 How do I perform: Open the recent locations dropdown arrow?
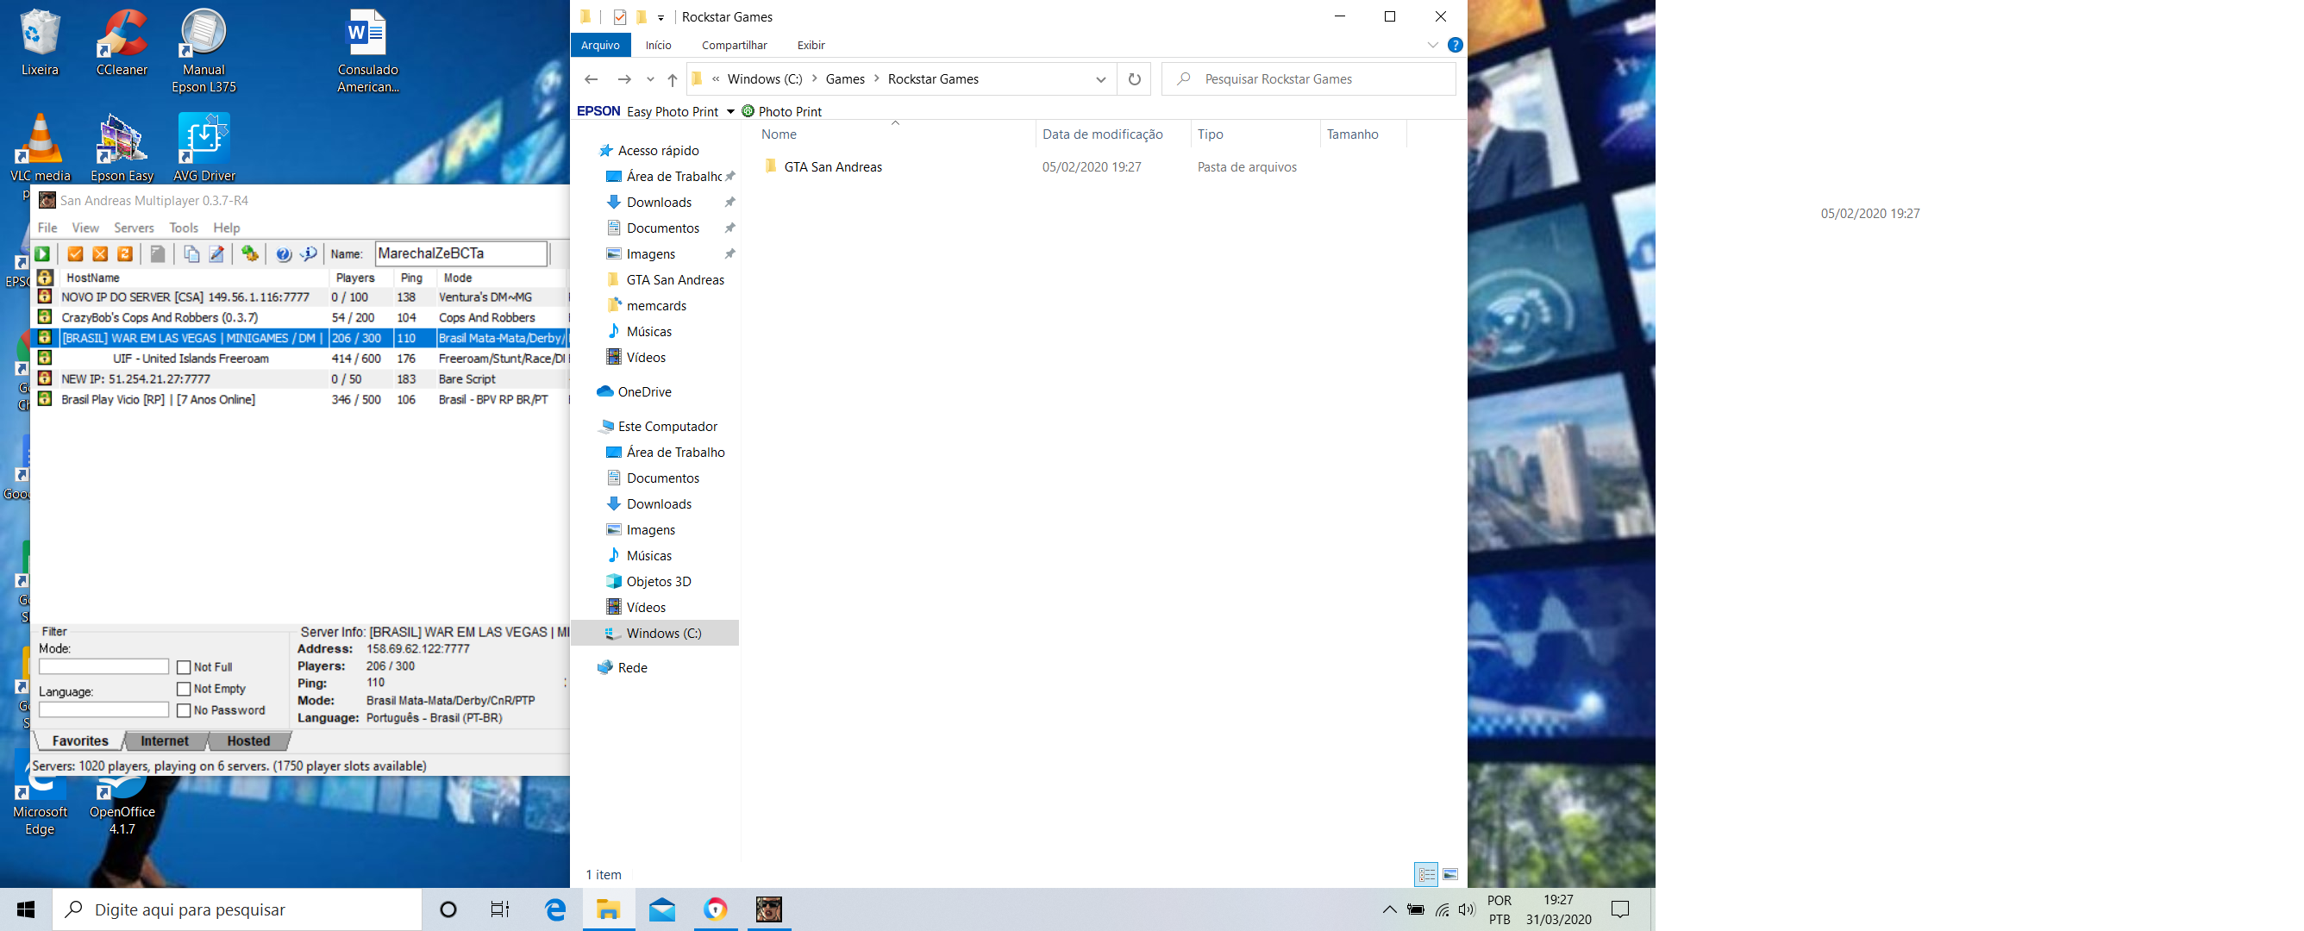650,79
